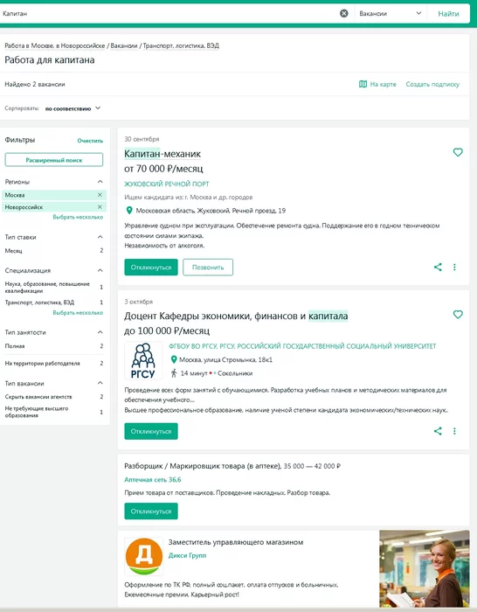Click the Создать подписку link
The height and width of the screenshot is (612, 477).
432,84
